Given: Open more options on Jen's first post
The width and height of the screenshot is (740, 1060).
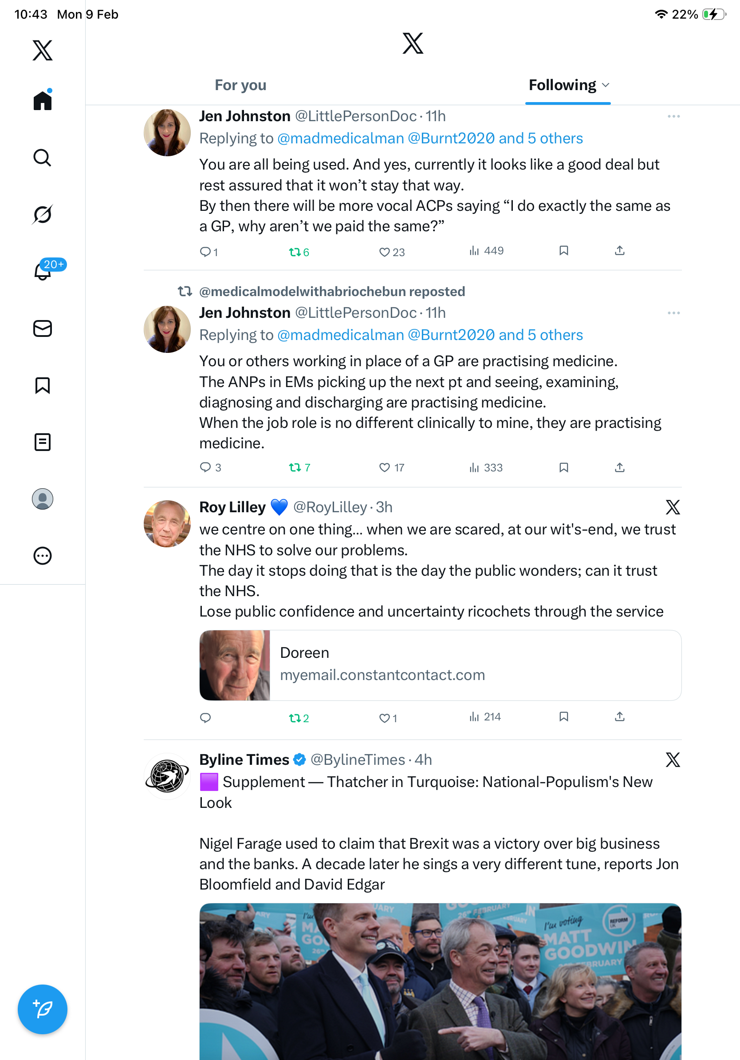Looking at the screenshot, I should (x=673, y=116).
